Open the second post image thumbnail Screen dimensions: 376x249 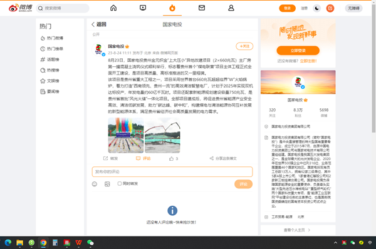tap(162, 135)
